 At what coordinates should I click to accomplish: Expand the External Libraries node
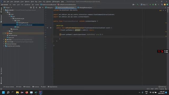[3, 44]
